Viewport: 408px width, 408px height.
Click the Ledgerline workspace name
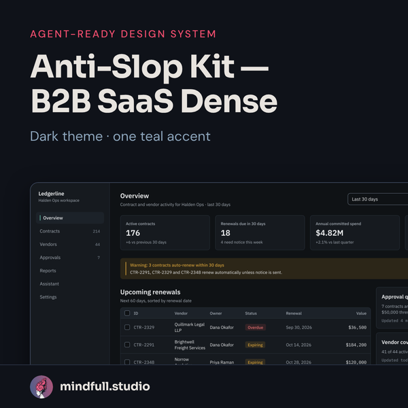(51, 194)
